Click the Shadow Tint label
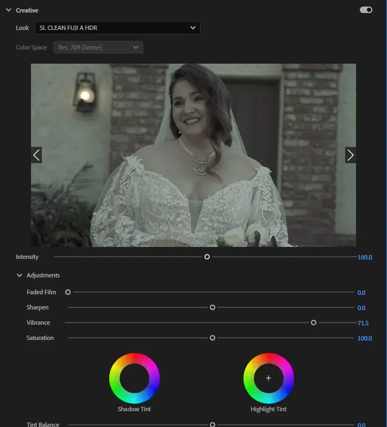Image resolution: width=387 pixels, height=427 pixels. point(134,409)
